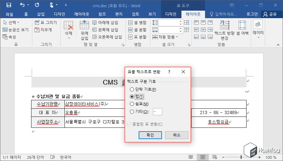The image size is (283, 161).
Task: Click the column width input field
Action: coord(169,30)
